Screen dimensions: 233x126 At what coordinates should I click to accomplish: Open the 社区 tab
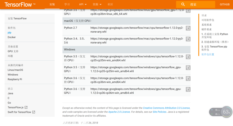[x=110, y=4]
